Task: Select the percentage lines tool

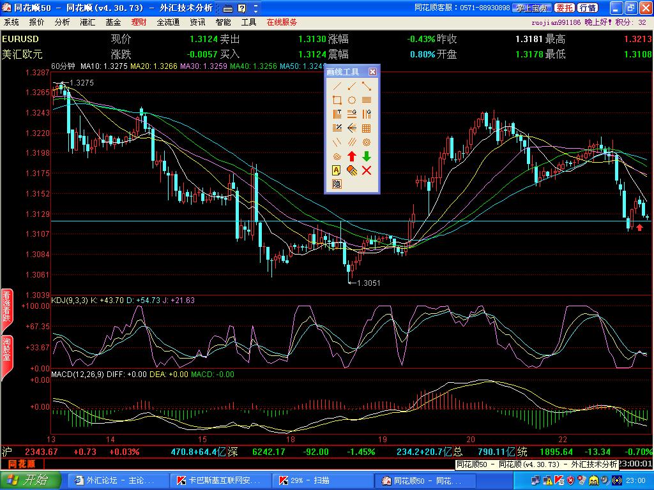Action: coord(337,128)
